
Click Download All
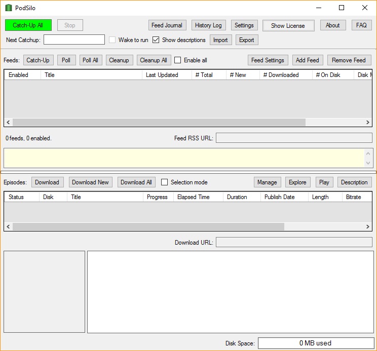(136, 182)
